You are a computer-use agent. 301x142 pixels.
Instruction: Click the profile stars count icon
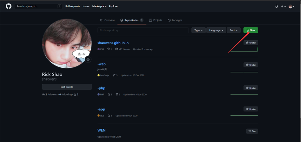pyautogui.click(x=75, y=94)
